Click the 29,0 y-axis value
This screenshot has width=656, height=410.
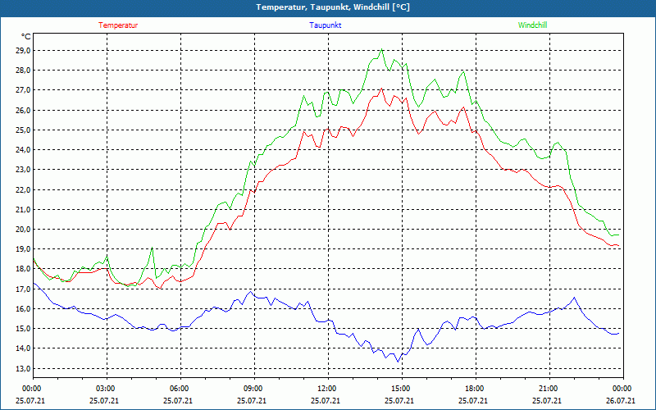tap(23, 51)
